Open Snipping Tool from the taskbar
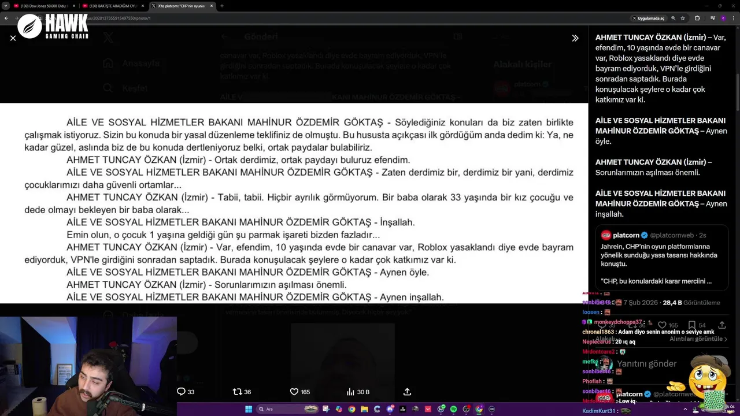The width and height of the screenshot is (740, 416). 326,409
